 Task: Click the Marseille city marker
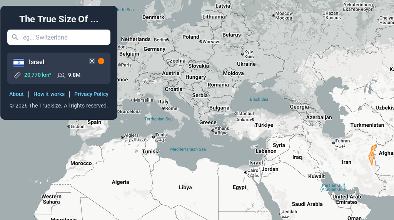132,100
